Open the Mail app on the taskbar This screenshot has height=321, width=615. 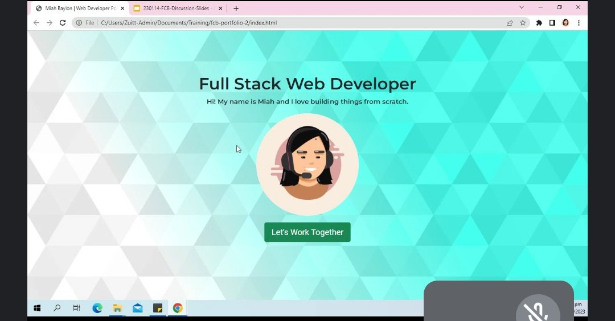click(138, 308)
